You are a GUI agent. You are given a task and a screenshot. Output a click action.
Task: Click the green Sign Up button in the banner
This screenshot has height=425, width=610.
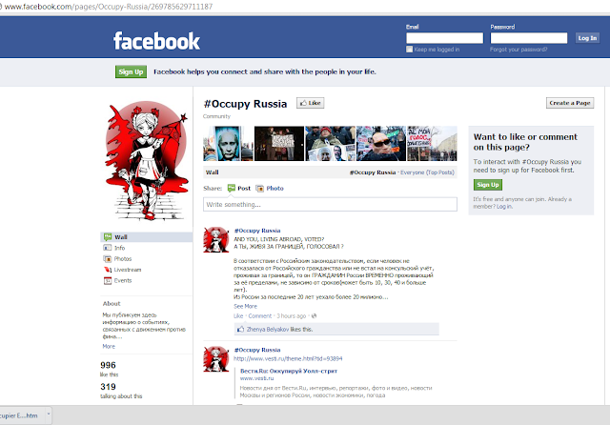(131, 71)
